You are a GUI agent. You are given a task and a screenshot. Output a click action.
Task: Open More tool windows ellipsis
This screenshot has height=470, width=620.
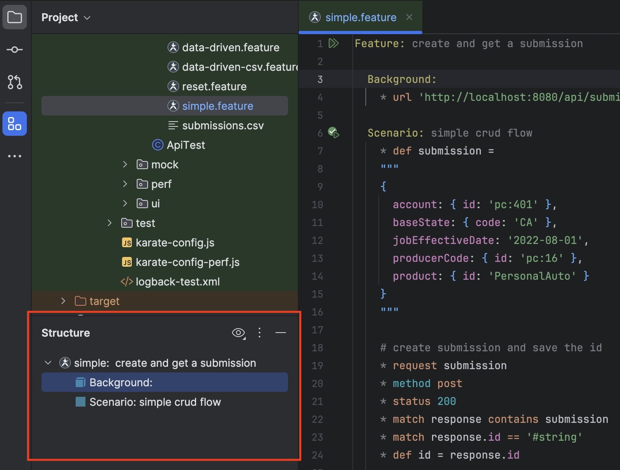15,156
